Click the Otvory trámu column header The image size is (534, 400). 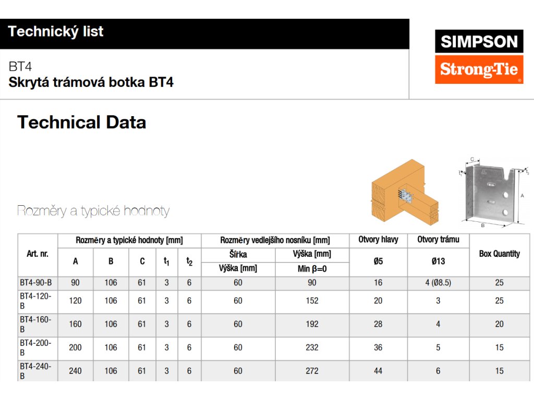pos(438,240)
